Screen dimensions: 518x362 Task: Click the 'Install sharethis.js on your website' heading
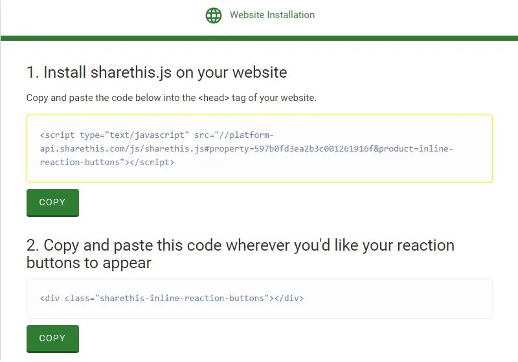click(157, 73)
